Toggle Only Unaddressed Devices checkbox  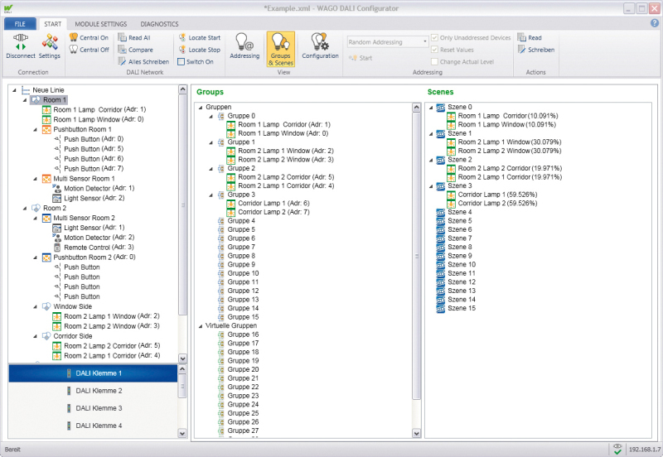click(434, 37)
